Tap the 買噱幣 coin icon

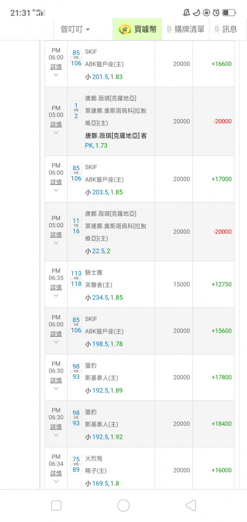[x=125, y=29]
